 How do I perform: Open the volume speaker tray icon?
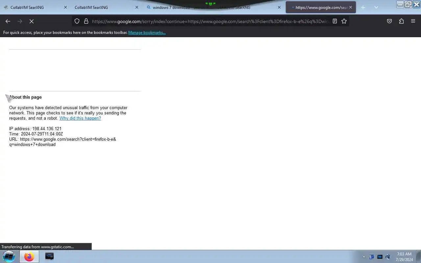388,257
